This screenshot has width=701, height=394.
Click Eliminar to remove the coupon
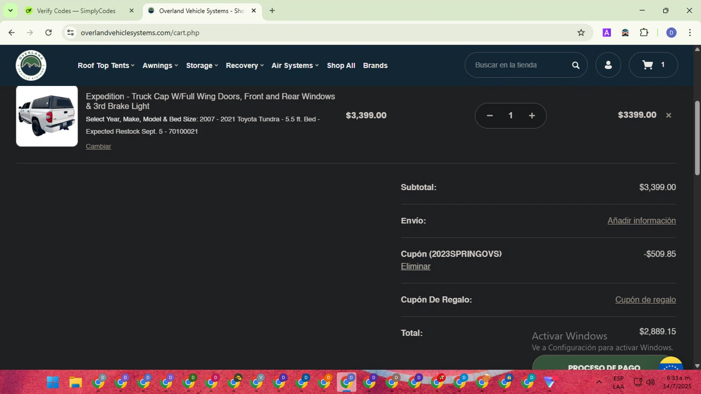coord(415,266)
